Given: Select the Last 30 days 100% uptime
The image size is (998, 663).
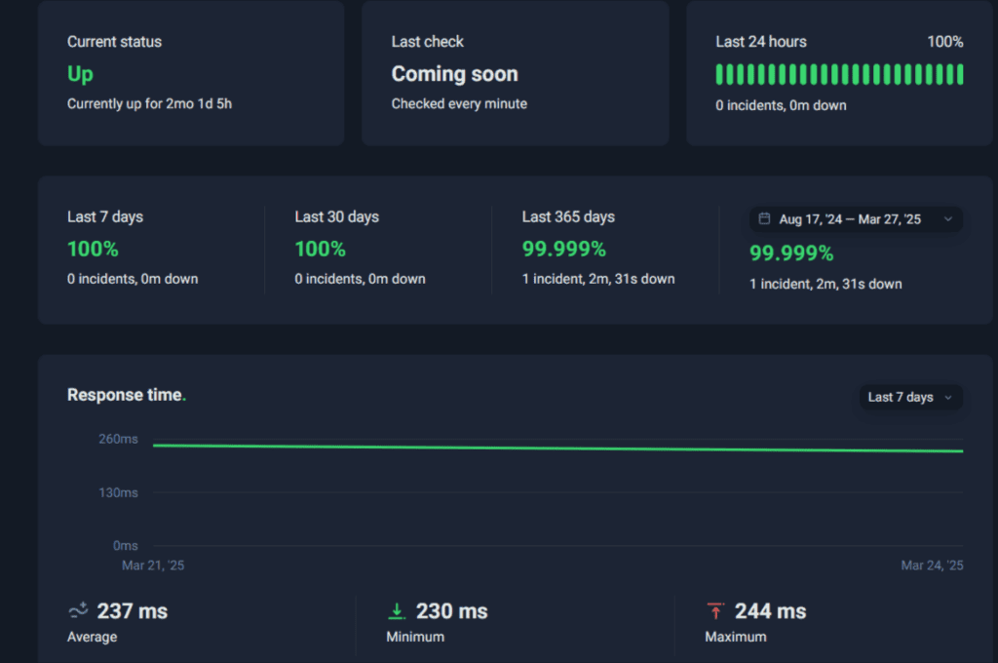Looking at the screenshot, I should point(320,249).
